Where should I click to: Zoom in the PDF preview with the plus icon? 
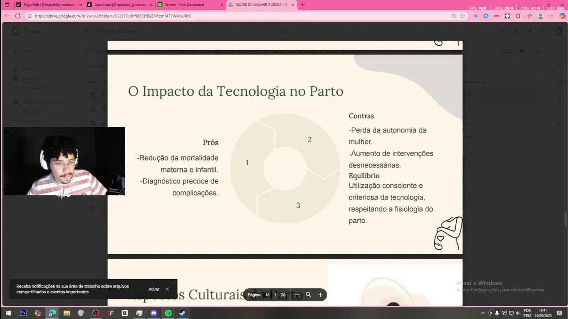[320, 295]
